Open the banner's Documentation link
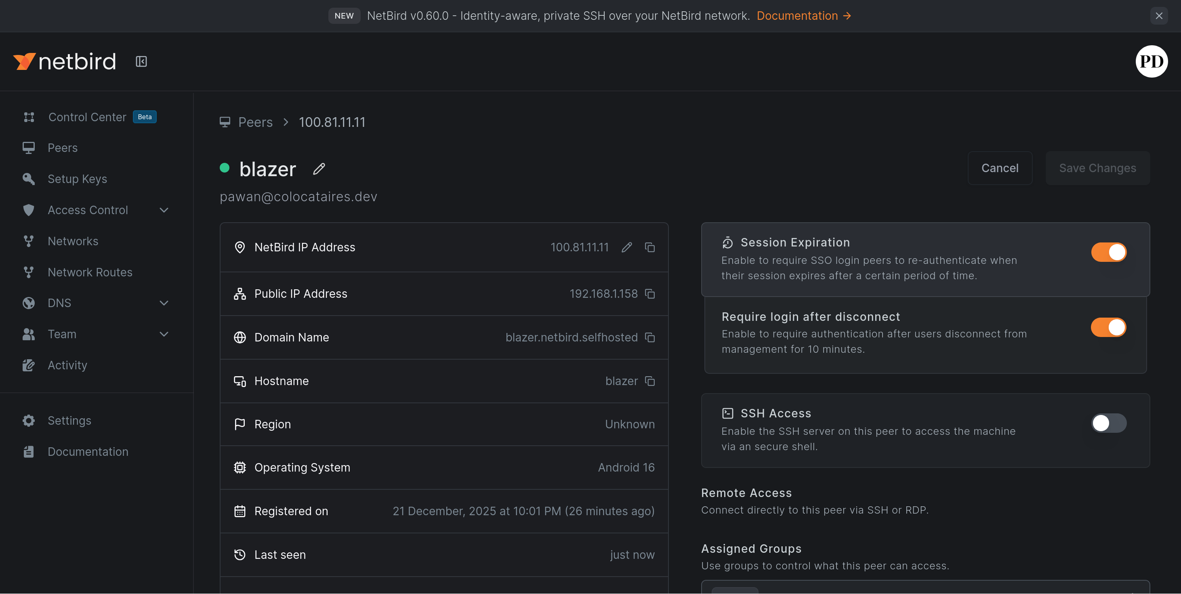The image size is (1181, 594). (803, 16)
